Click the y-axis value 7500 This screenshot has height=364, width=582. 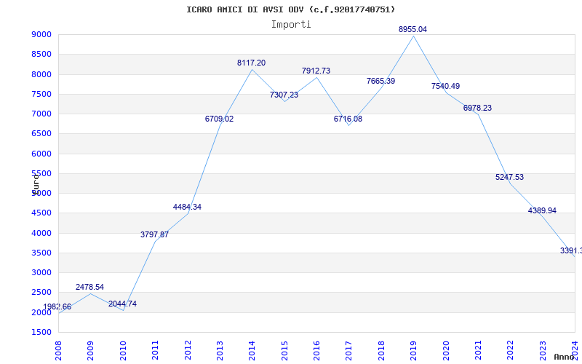click(x=41, y=94)
